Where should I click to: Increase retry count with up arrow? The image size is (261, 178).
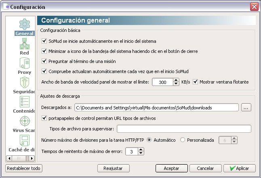(141, 150)
